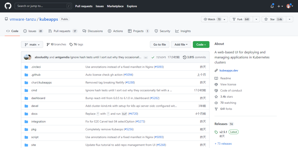This screenshot has width=298, height=148.
Task: Switch to the repository Pull requests tab
Action: (63, 31)
